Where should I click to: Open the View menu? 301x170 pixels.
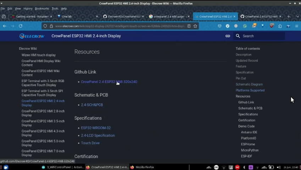18,9
